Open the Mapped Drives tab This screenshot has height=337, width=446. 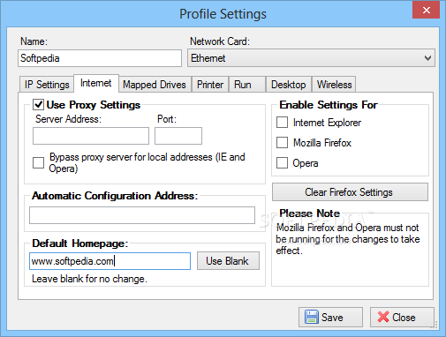(155, 85)
